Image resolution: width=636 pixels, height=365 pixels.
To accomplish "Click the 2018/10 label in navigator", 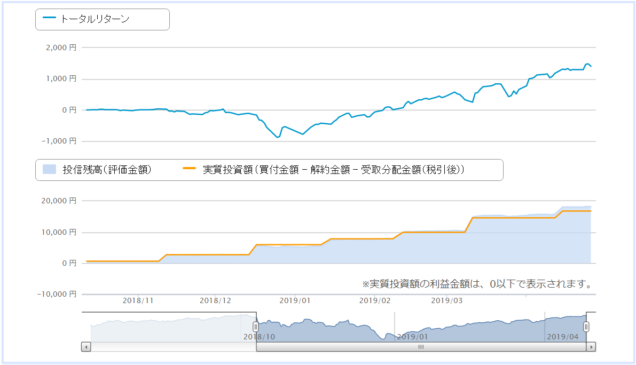I will point(259,337).
